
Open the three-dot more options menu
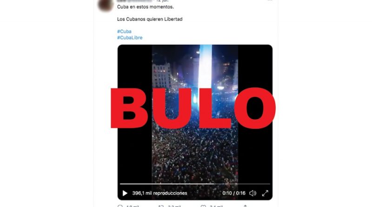(270, 1)
